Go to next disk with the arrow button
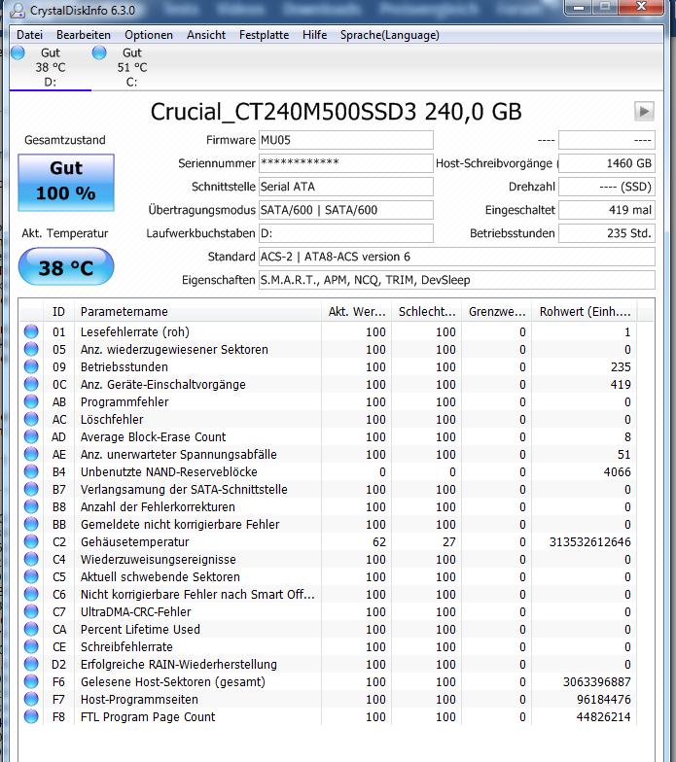The width and height of the screenshot is (676, 762). [x=644, y=111]
